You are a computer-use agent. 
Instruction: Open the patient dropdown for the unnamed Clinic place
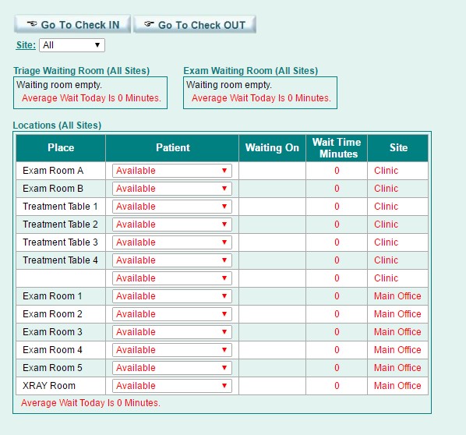coord(172,278)
